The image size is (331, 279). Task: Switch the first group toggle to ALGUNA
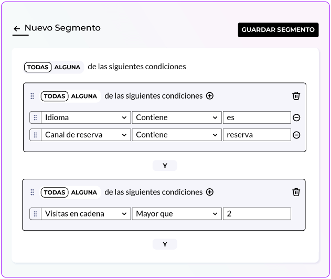84,96
